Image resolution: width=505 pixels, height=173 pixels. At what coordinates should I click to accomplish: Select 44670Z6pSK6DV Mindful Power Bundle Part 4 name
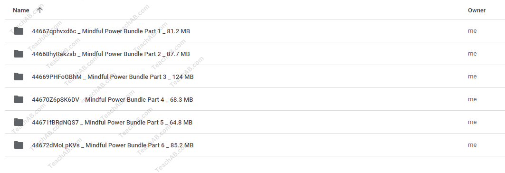pos(113,100)
